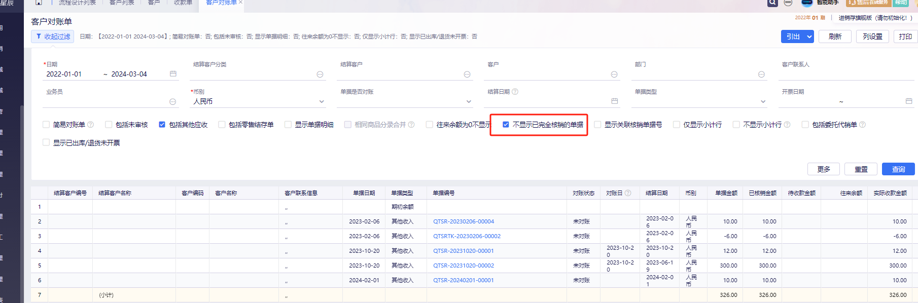Switch to 客户列表 tab

coord(122,3)
